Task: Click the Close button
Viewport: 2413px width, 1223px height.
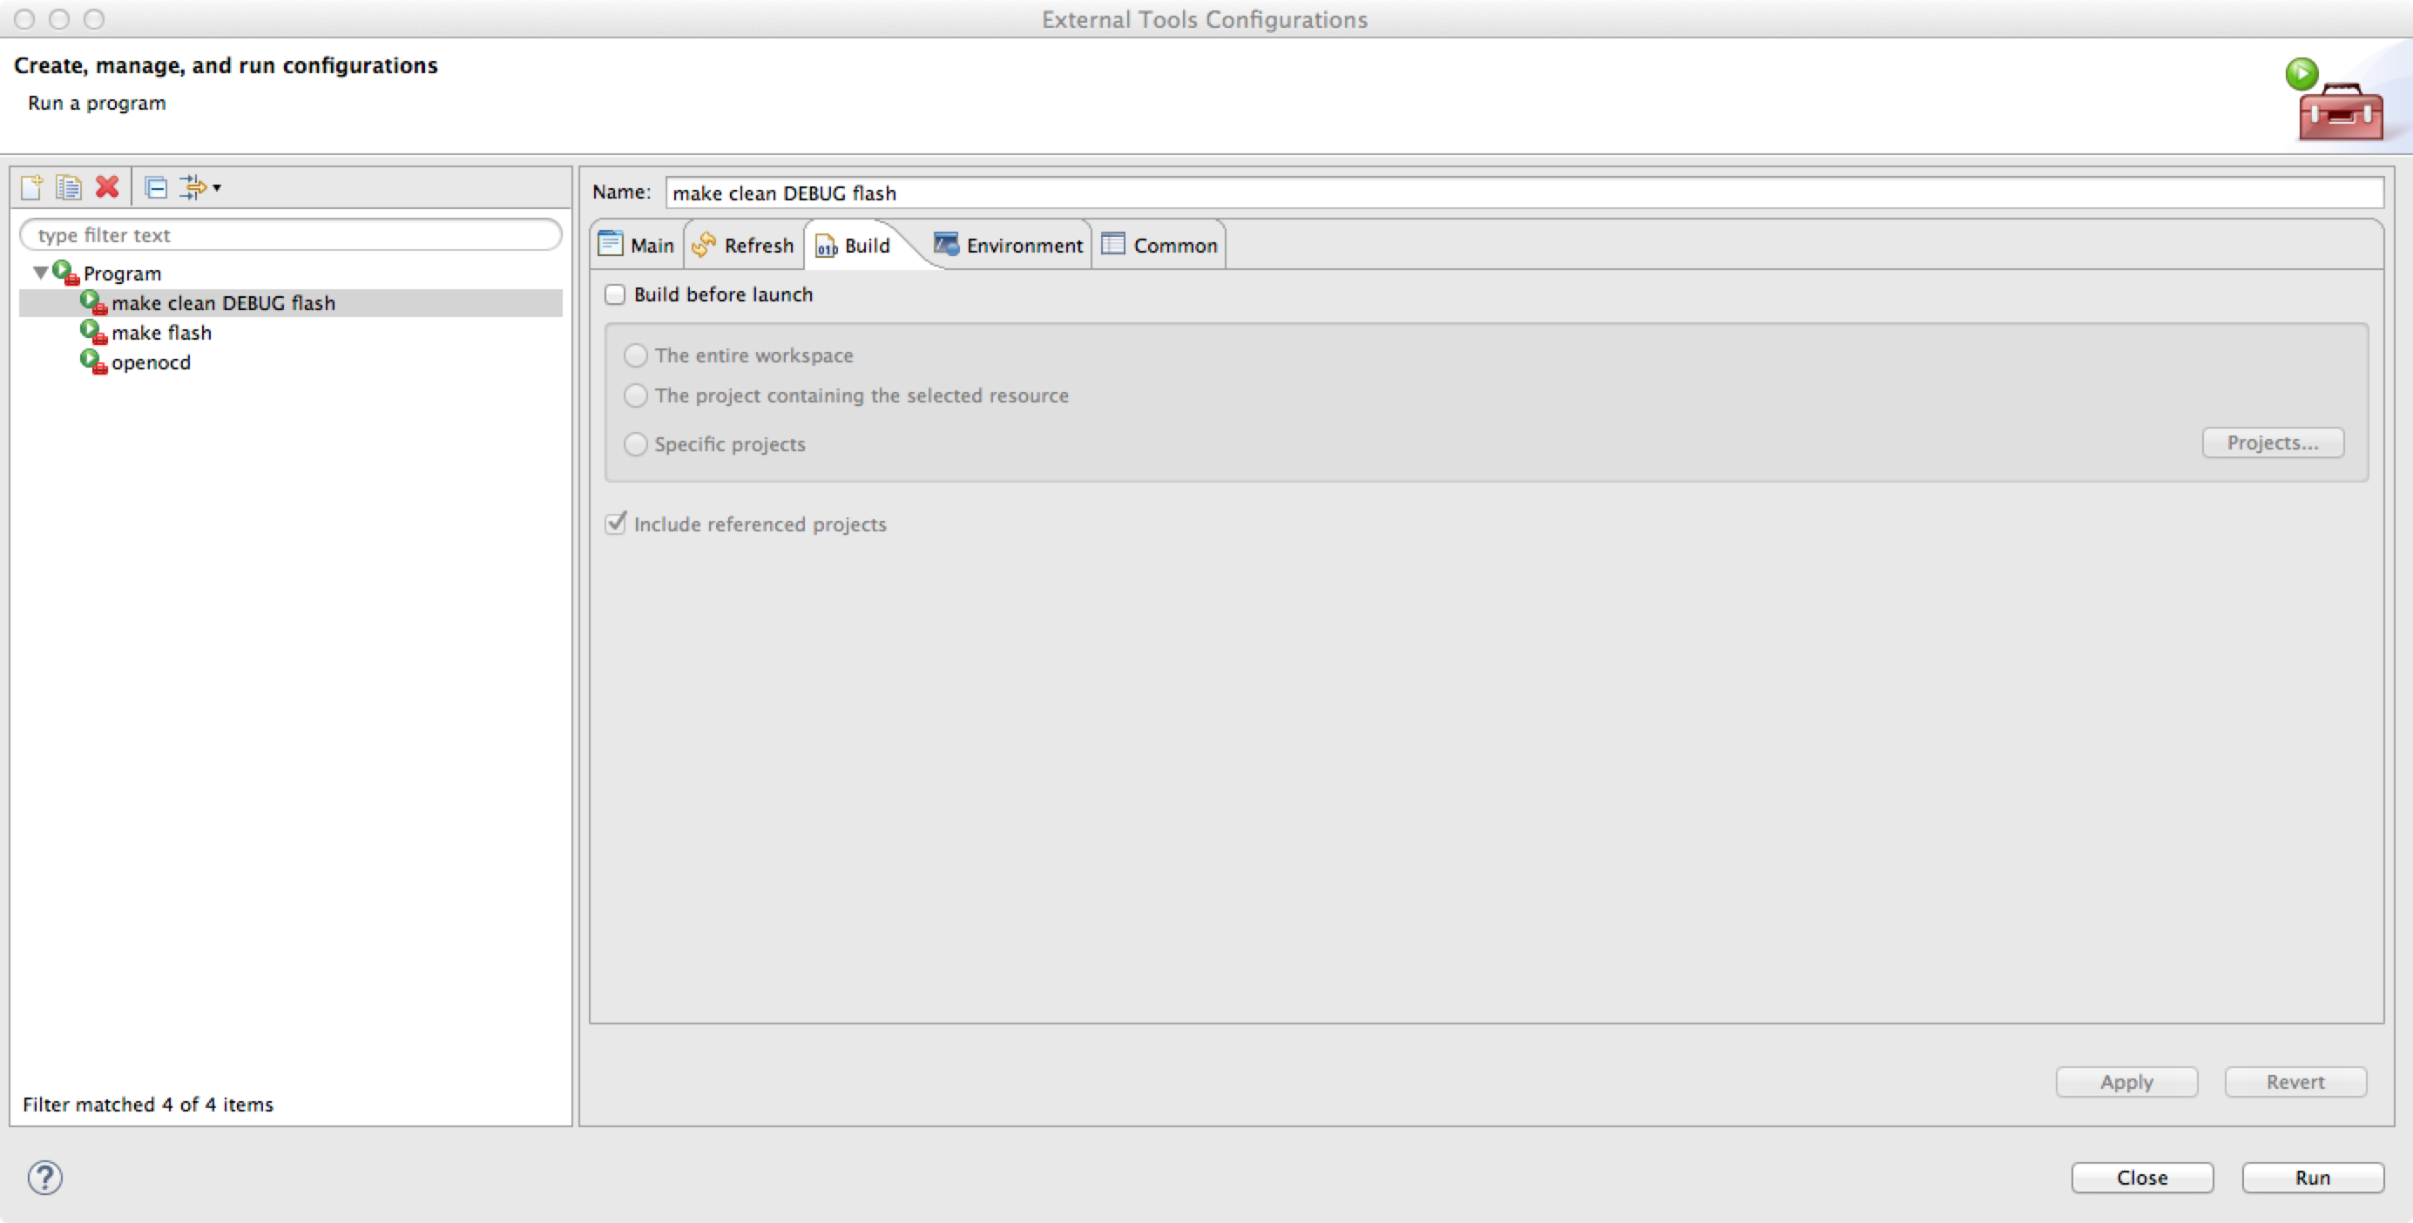Action: (2141, 1177)
